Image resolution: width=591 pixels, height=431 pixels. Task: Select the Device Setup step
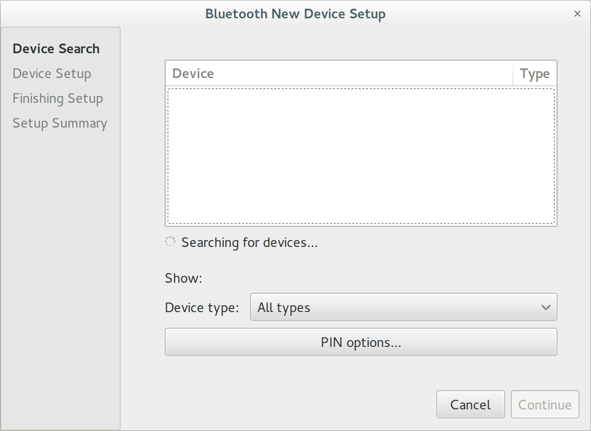[x=52, y=73]
